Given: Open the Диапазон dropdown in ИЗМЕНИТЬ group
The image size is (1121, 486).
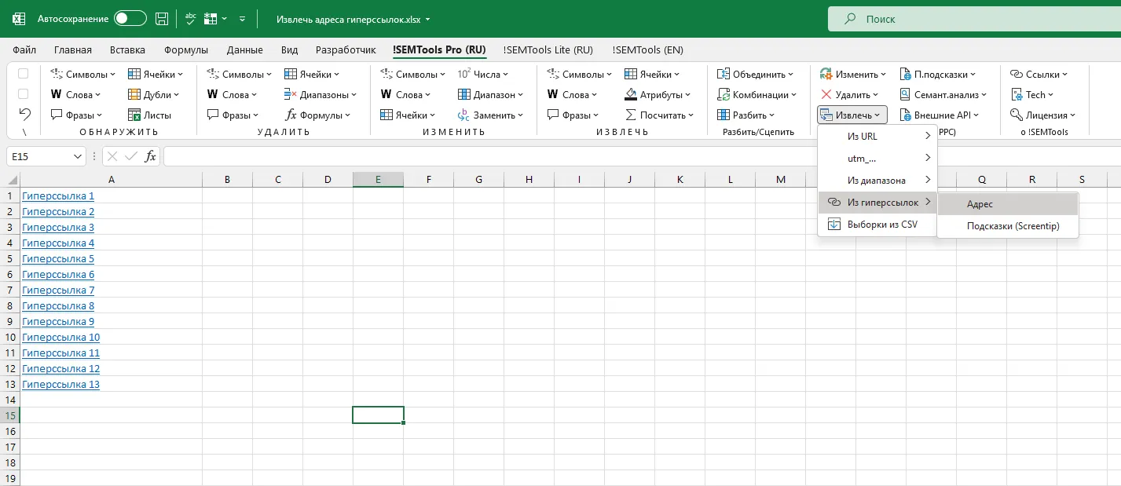Looking at the screenshot, I should tap(491, 94).
